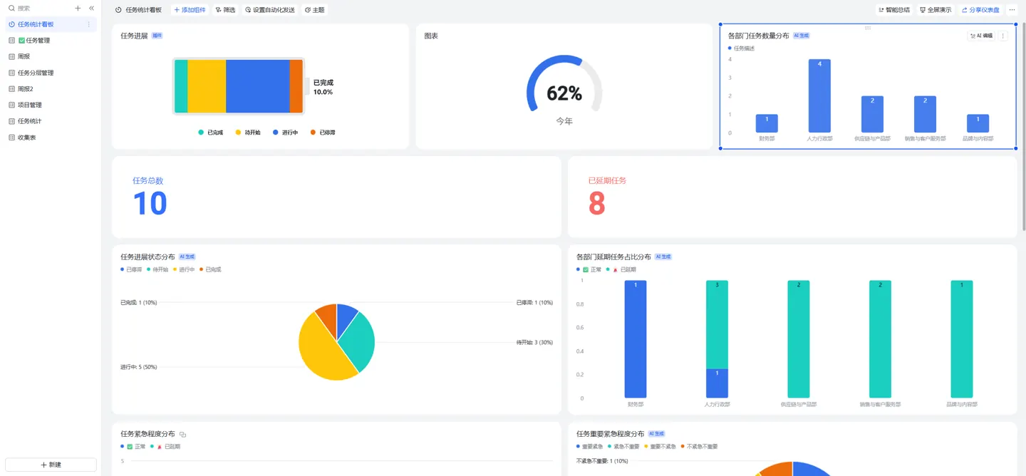The image size is (1026, 476).
Task: Click the dashboard icon beside 任务统计看板 title
Action: (118, 10)
